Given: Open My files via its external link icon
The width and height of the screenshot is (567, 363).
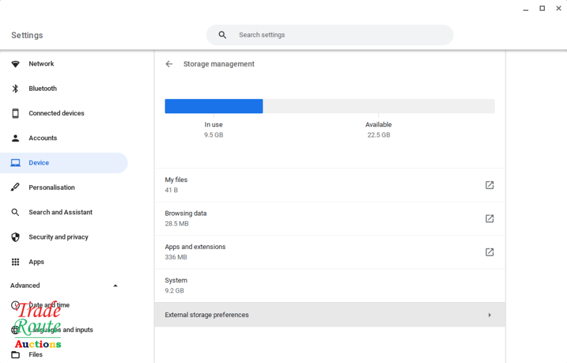Looking at the screenshot, I should (489, 185).
